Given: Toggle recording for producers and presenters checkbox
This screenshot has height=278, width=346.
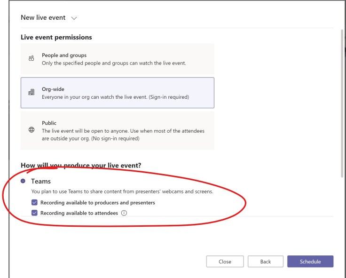Looking at the screenshot, I should tap(34, 203).
